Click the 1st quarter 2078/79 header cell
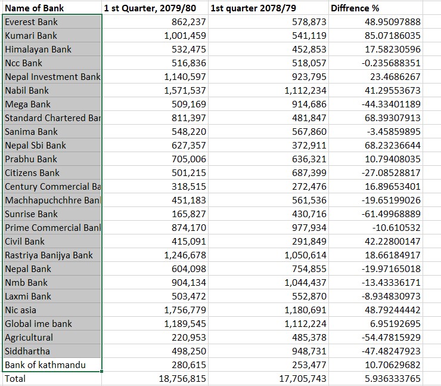This screenshot has width=441, height=386. coord(268,8)
